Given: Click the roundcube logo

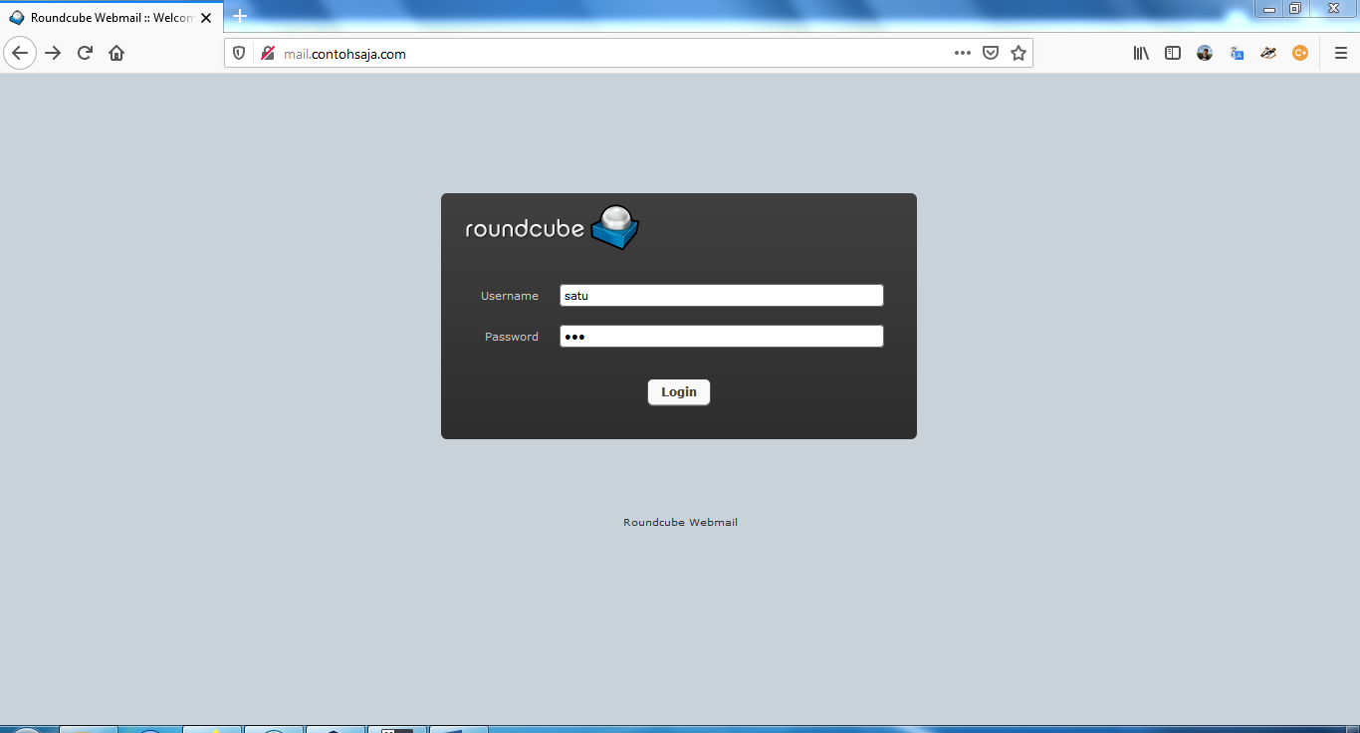Looking at the screenshot, I should click(553, 227).
